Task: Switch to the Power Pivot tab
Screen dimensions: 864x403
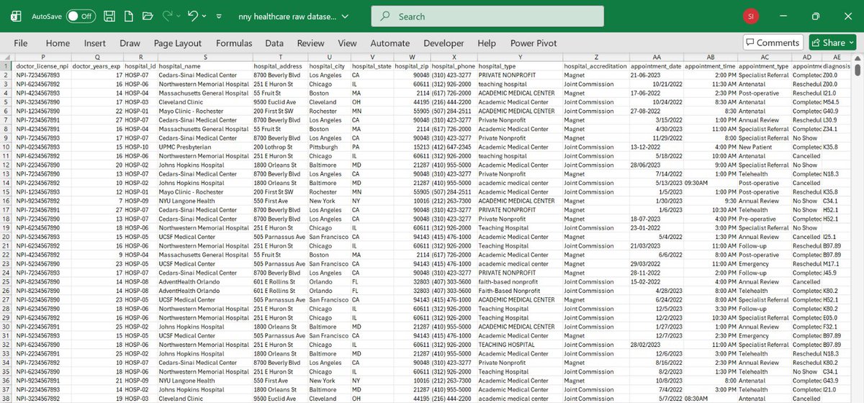Action: click(534, 43)
